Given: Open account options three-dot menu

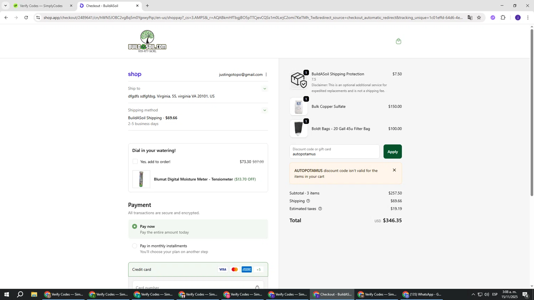Looking at the screenshot, I should pyautogui.click(x=266, y=75).
